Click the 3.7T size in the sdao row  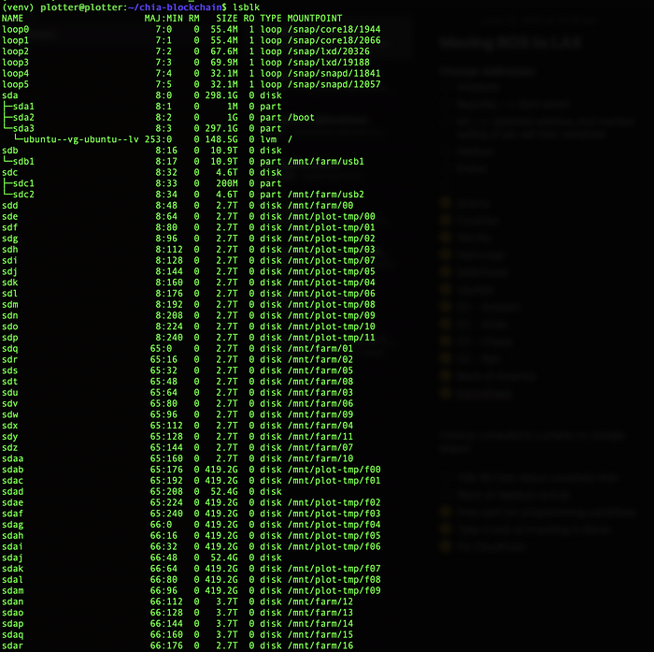point(226,613)
